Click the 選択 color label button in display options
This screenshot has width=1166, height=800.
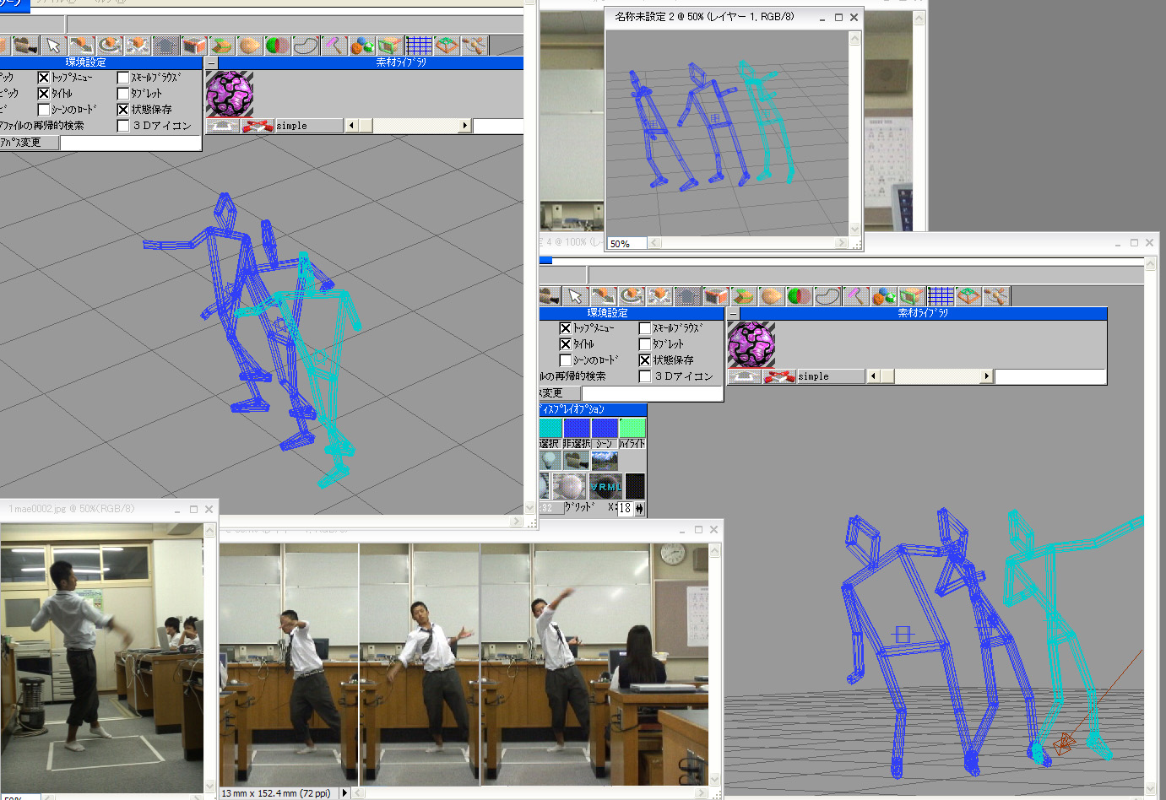click(x=549, y=443)
